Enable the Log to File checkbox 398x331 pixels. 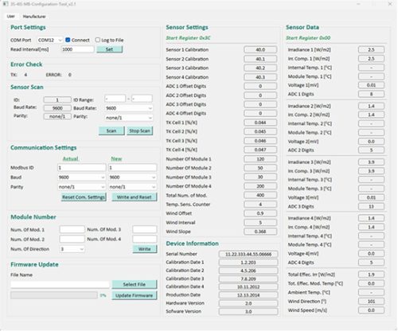tap(97, 40)
